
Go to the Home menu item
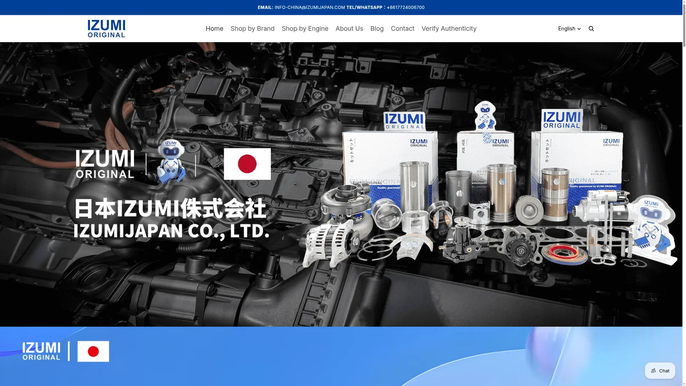coord(214,29)
